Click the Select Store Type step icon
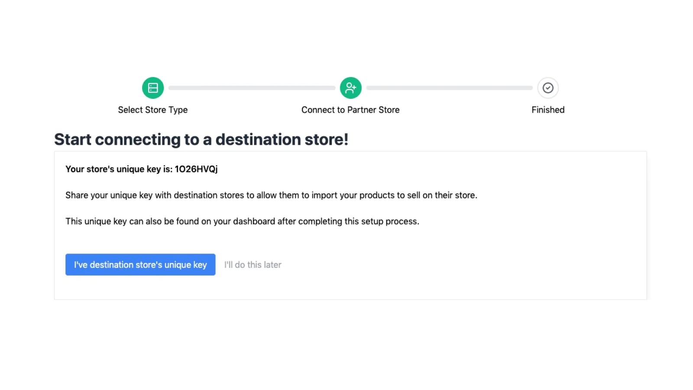The height and width of the screenshot is (390, 693). click(153, 88)
